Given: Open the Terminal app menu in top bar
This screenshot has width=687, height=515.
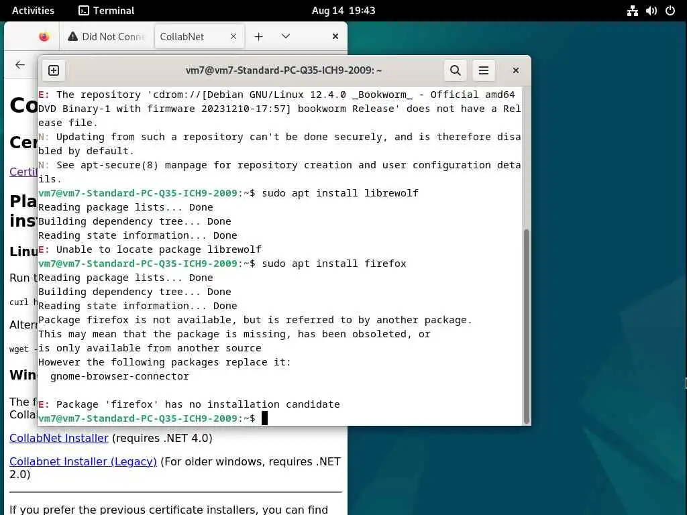Looking at the screenshot, I should 107,11.
